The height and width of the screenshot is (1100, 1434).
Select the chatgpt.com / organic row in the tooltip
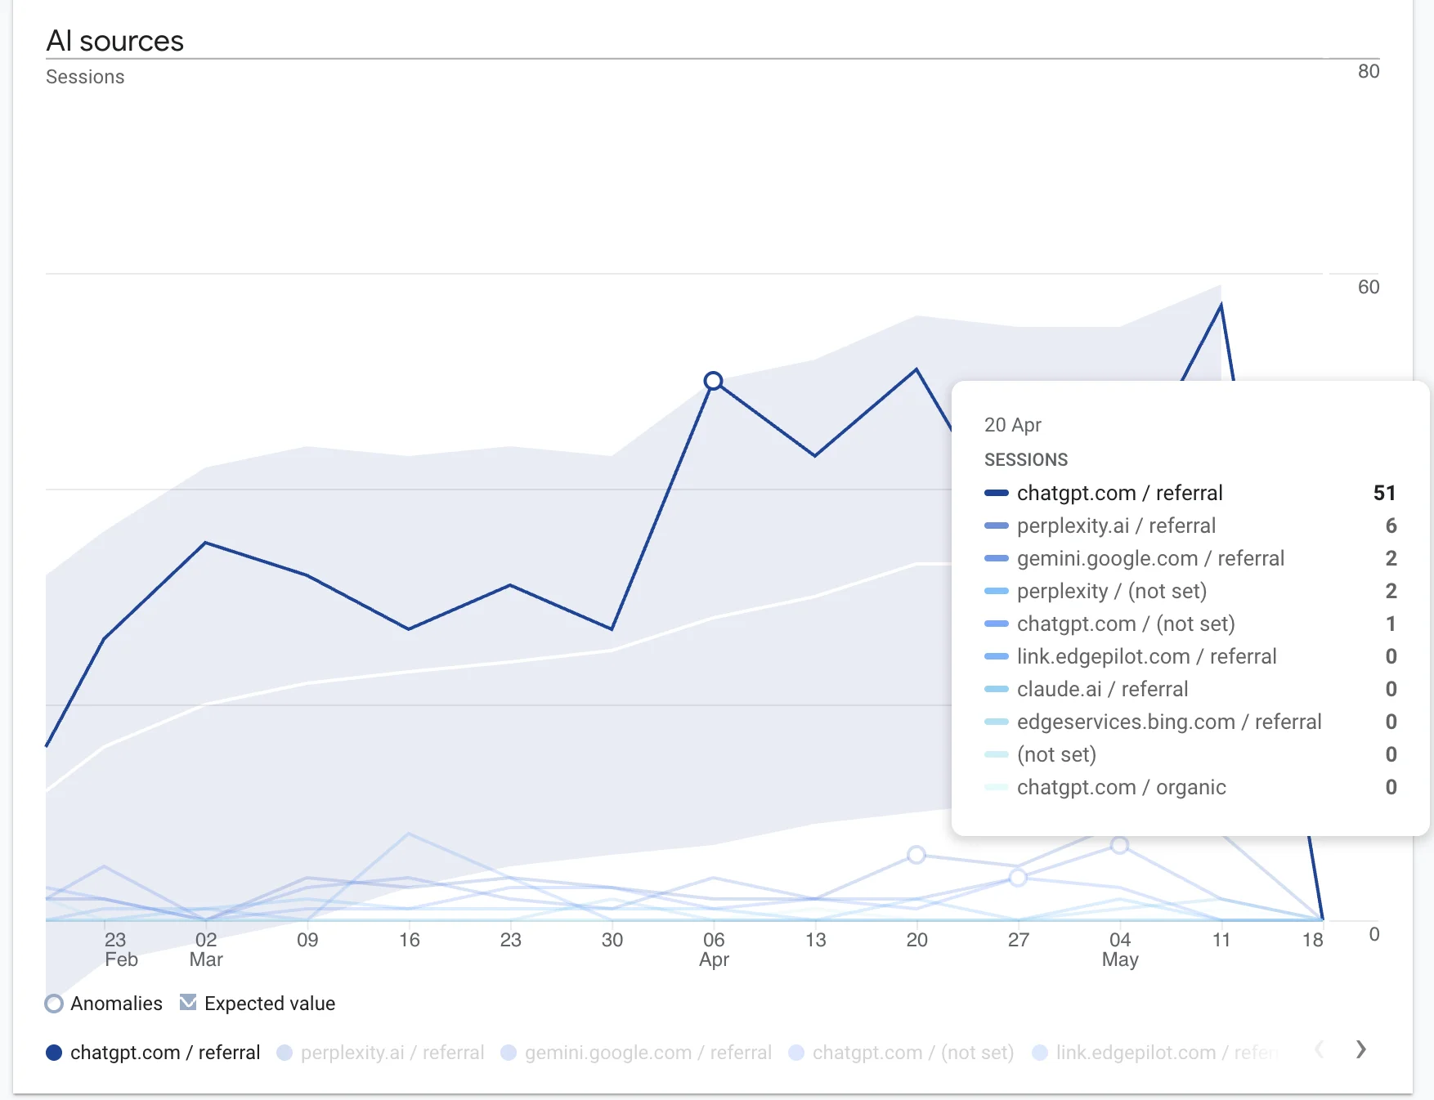pyautogui.click(x=1121, y=787)
